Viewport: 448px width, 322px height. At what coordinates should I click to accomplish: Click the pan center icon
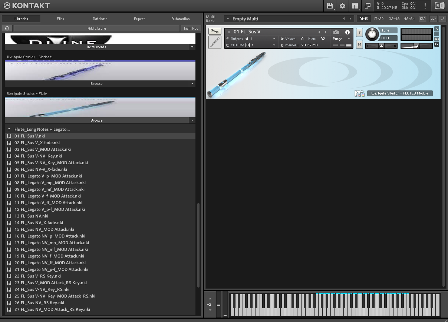coord(381,46)
